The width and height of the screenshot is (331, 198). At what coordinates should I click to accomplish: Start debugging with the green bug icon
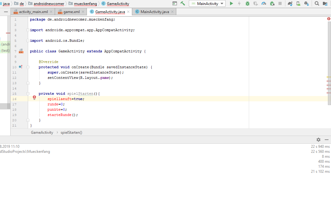tap(248, 3)
